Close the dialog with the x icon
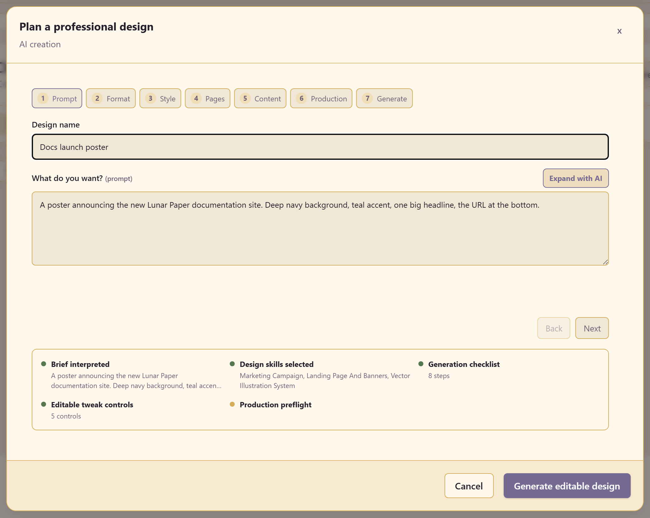Viewport: 650px width, 518px height. pyautogui.click(x=619, y=31)
